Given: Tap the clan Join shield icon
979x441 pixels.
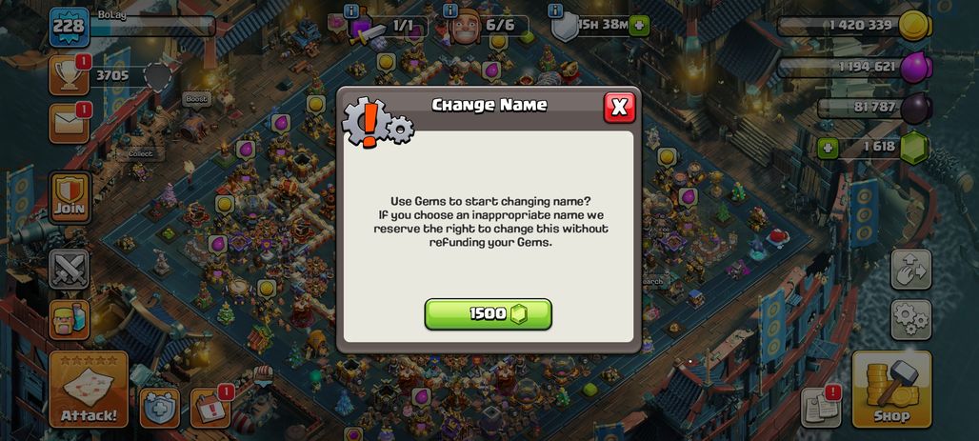Looking at the screenshot, I should tap(69, 197).
